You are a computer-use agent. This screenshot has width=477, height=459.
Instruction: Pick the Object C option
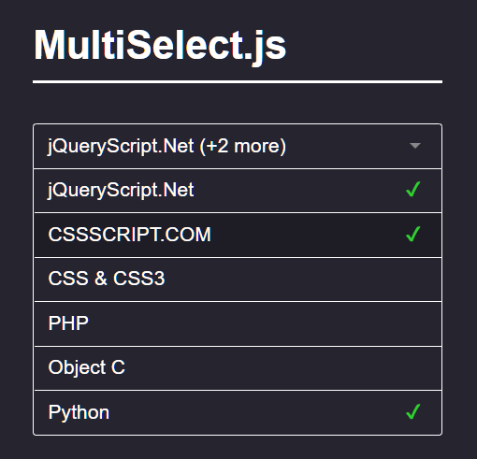(238, 368)
